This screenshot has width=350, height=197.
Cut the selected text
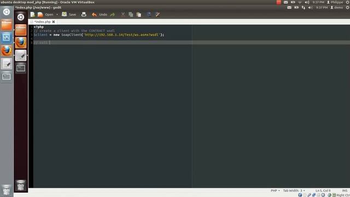click(123, 15)
